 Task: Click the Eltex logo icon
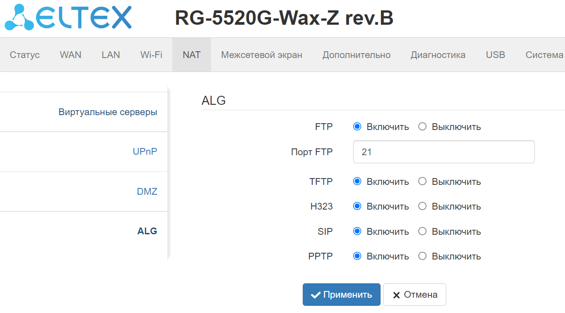[x=19, y=18]
